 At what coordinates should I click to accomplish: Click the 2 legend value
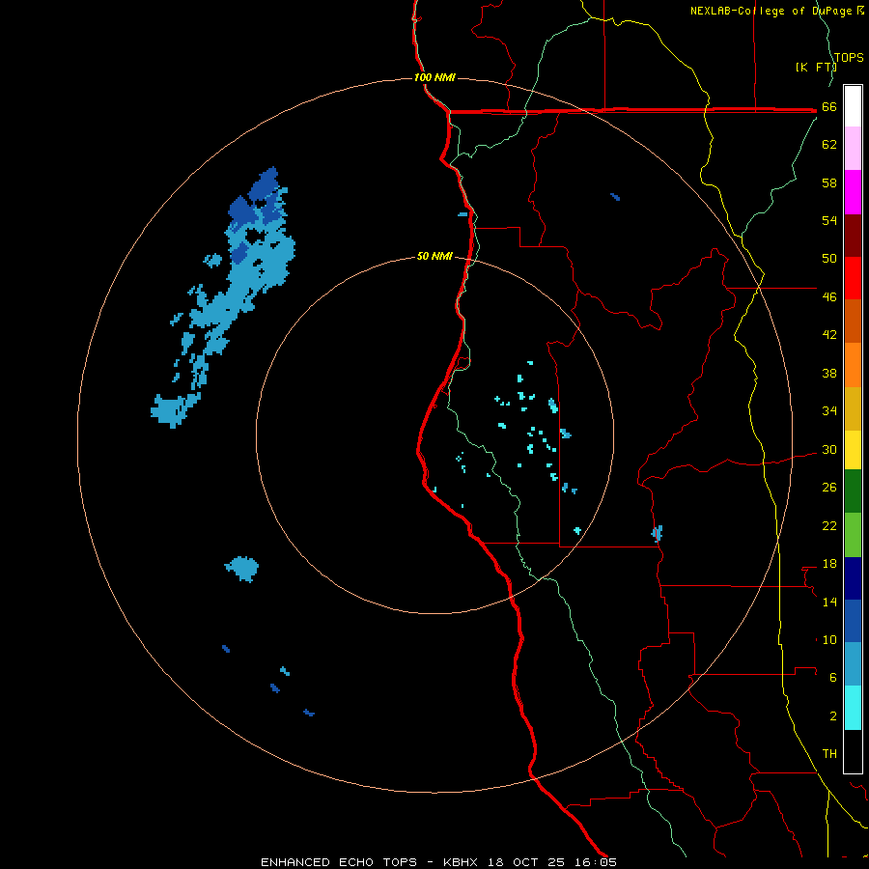pos(833,715)
